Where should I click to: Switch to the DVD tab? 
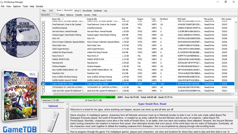pos(51,11)
